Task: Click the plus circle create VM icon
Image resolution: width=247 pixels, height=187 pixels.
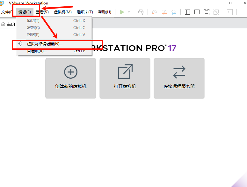Action: (71, 72)
